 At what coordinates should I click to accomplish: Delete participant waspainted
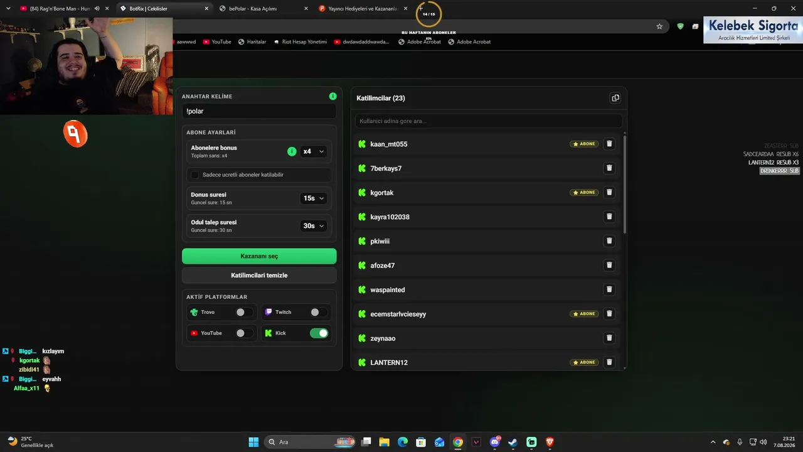pos(609,289)
